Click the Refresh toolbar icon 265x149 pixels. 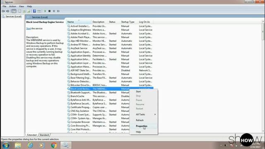coord(24,11)
